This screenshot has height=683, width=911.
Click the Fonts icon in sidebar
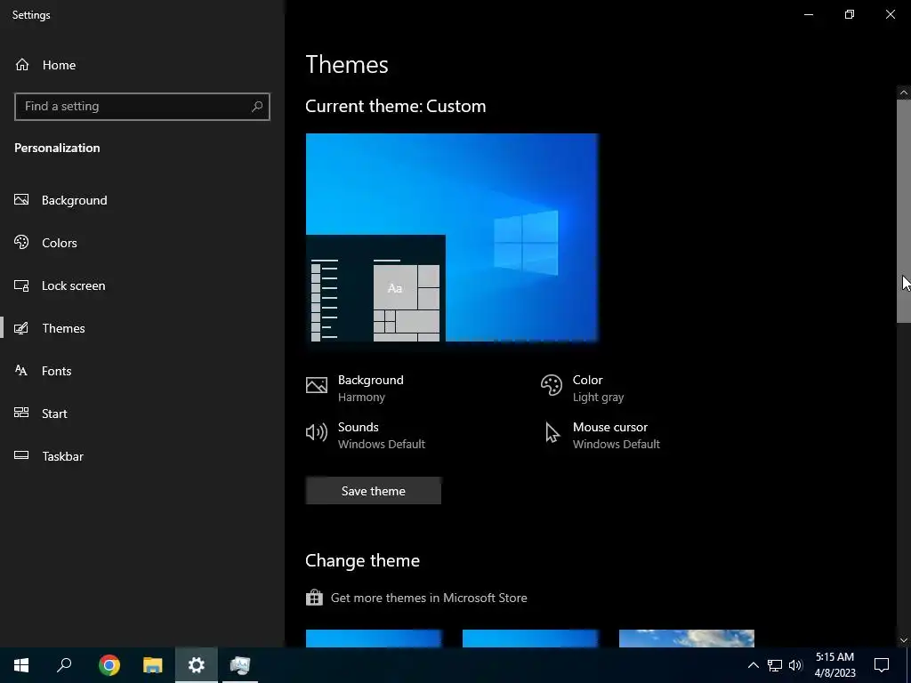21,370
